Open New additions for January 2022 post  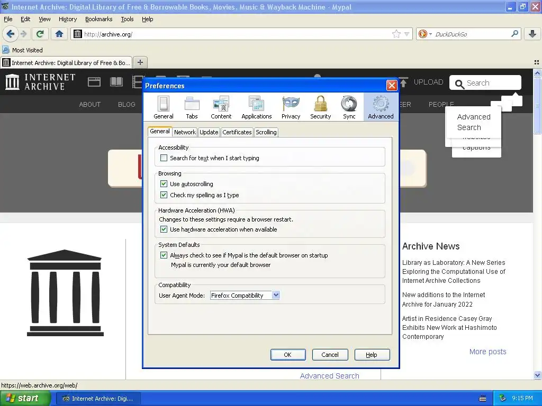click(444, 299)
